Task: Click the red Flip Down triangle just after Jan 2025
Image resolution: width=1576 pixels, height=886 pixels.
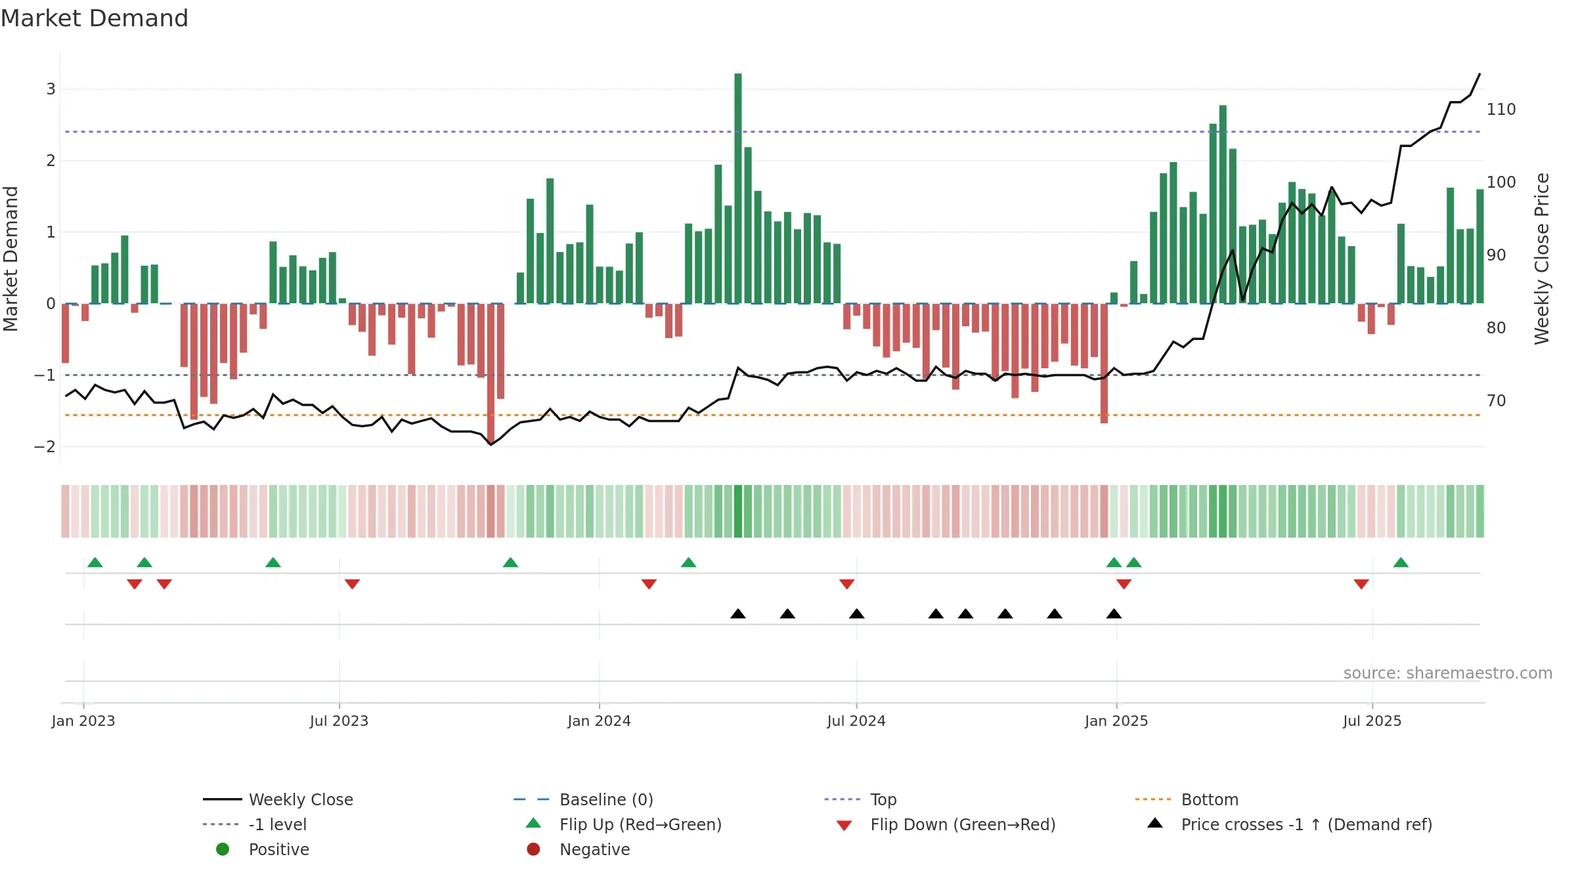Action: [x=1124, y=584]
